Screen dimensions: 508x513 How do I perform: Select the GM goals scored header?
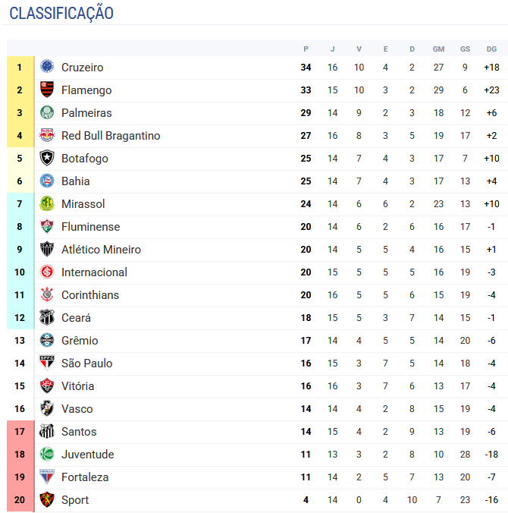pyautogui.click(x=438, y=49)
